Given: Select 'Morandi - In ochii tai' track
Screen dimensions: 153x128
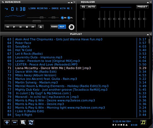Looking at the screenshot, I should pos(47,97).
